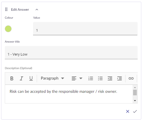Insert a numbered list

(x=91, y=78)
